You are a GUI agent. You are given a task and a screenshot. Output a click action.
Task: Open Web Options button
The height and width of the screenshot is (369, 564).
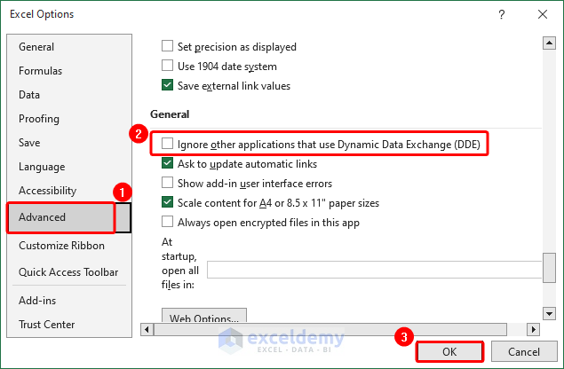click(204, 315)
